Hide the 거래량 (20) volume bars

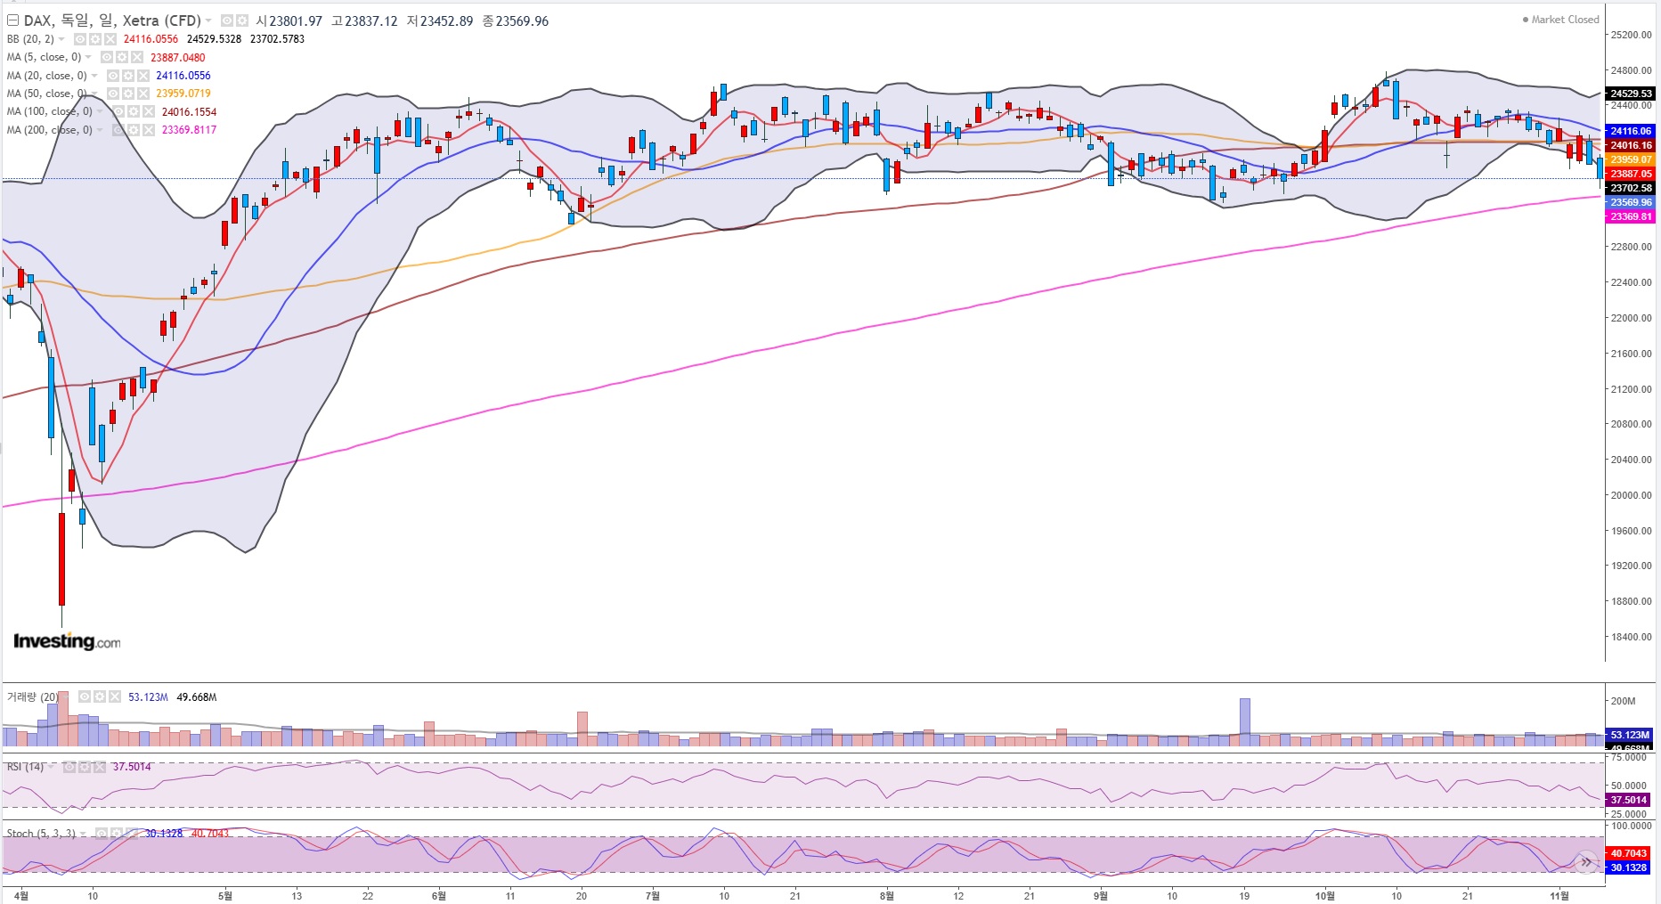(x=85, y=696)
